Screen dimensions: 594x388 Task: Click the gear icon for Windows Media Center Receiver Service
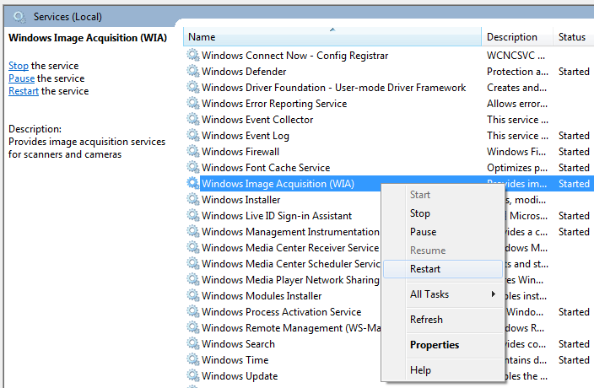pyautogui.click(x=193, y=248)
